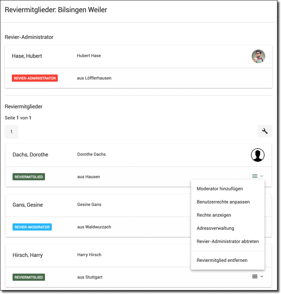Click the REVIERMITGLIED badge for Harry Hirsch
Viewport: 281px width, 294px height.
pyautogui.click(x=29, y=277)
